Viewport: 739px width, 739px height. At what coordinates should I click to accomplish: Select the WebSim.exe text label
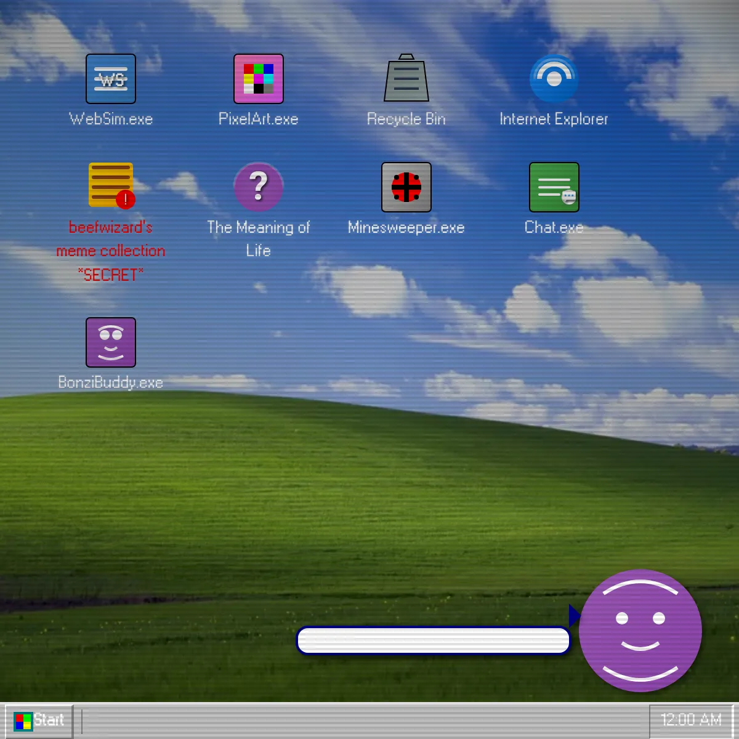click(x=111, y=119)
